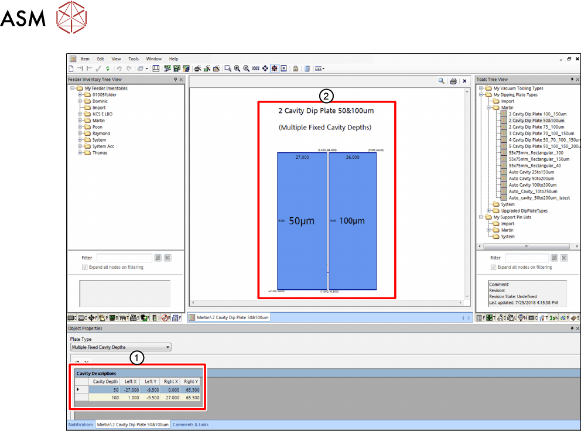
Task: Collapse the My Feeder Inventories node
Action: [x=73, y=88]
